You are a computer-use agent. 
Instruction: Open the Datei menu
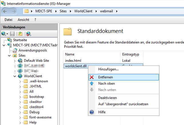9,20
